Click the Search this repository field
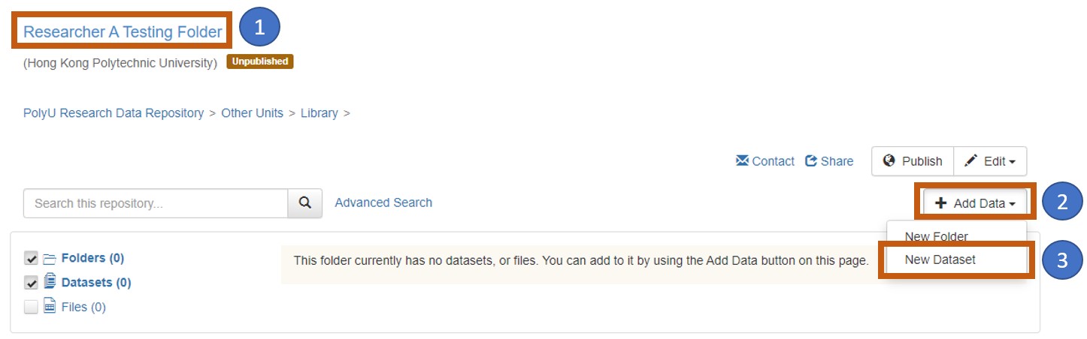Screen dimensions: 1087x339 pyautogui.click(x=156, y=202)
